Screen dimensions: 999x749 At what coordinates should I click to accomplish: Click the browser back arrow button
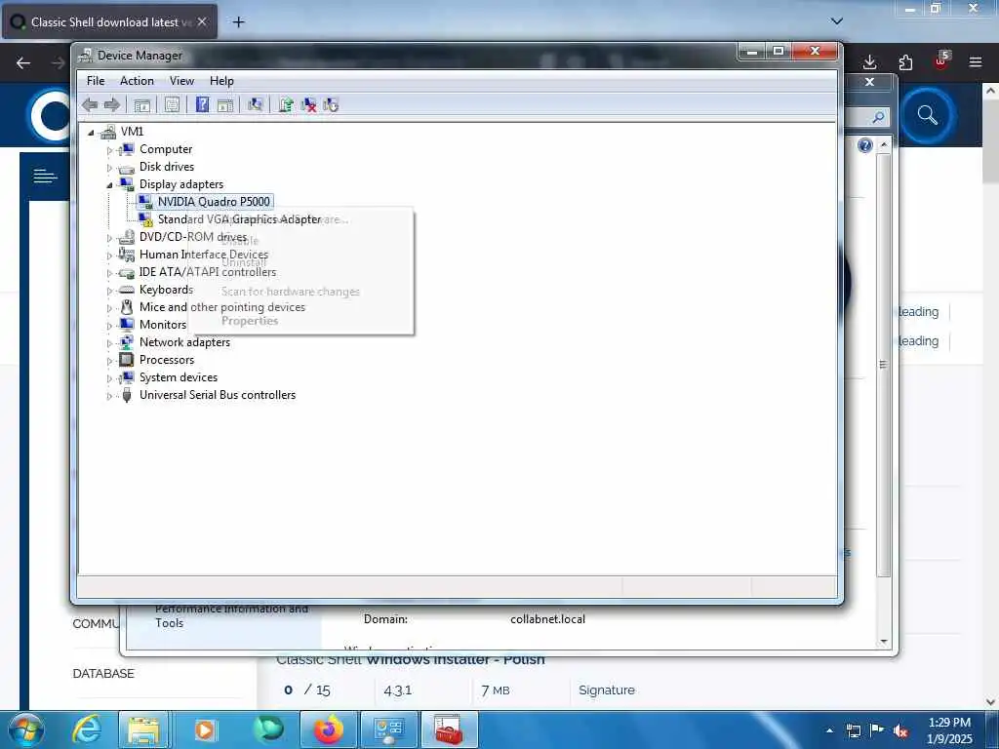tap(23, 62)
